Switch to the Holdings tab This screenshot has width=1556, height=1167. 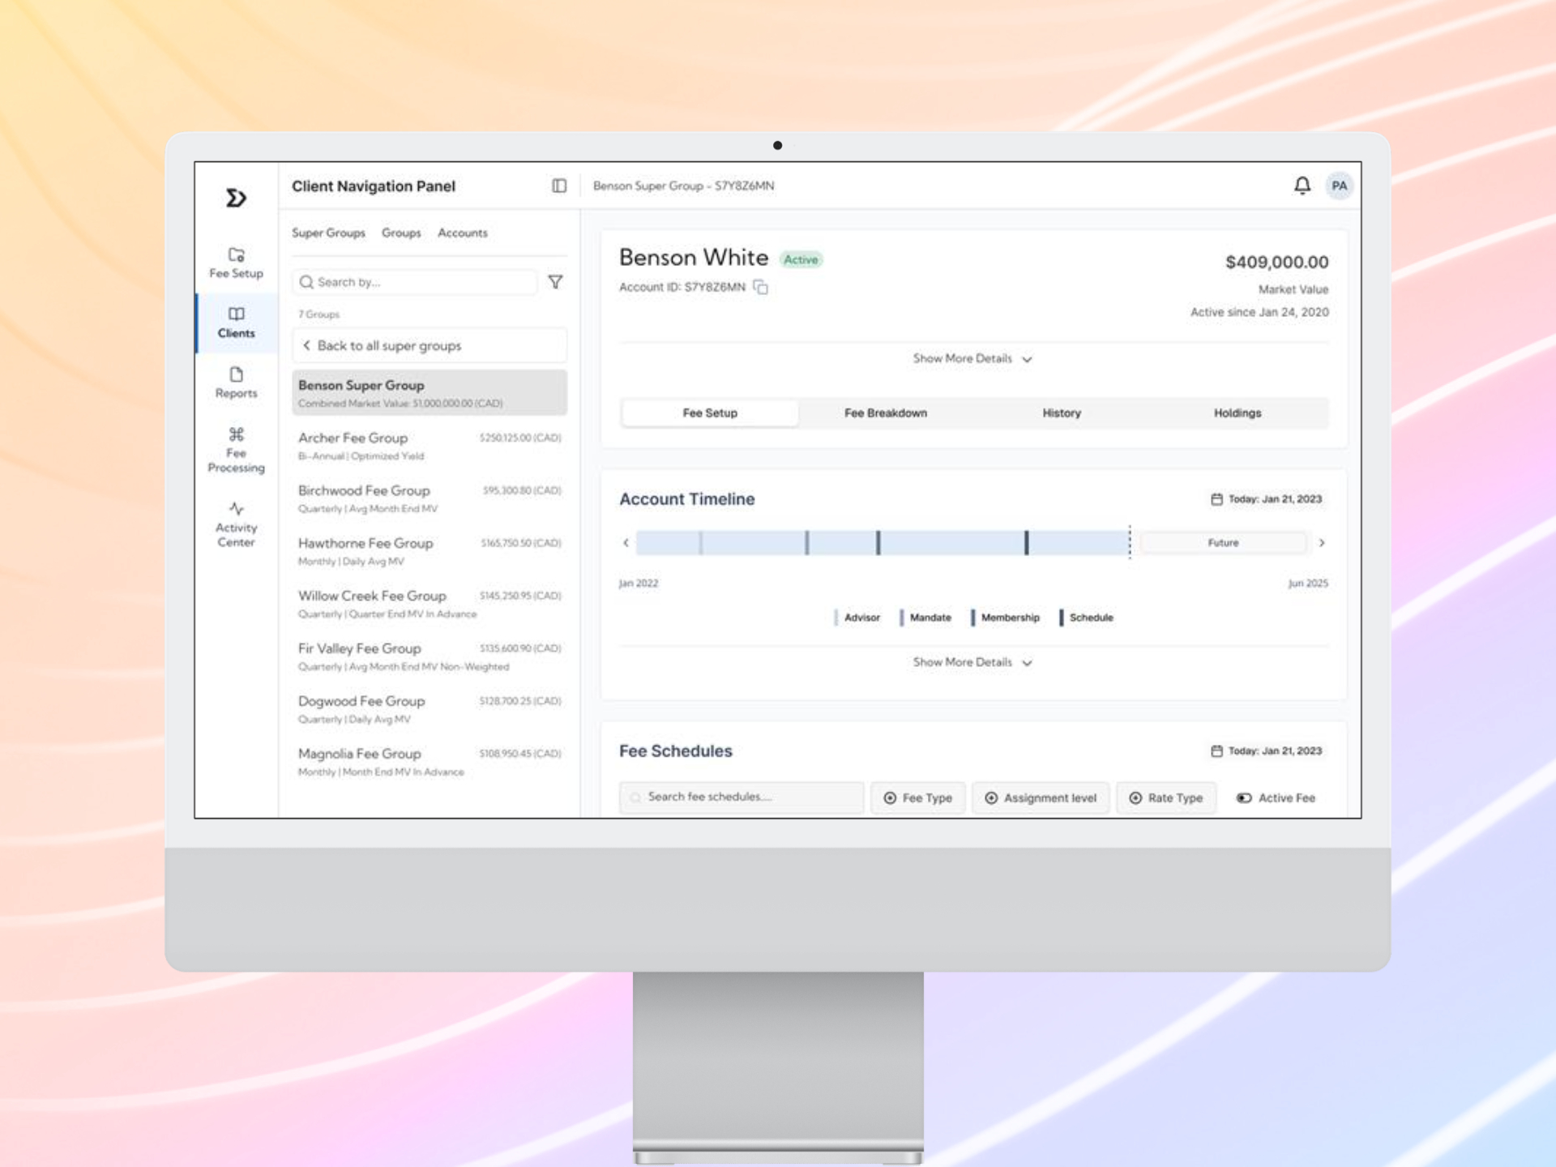tap(1237, 413)
